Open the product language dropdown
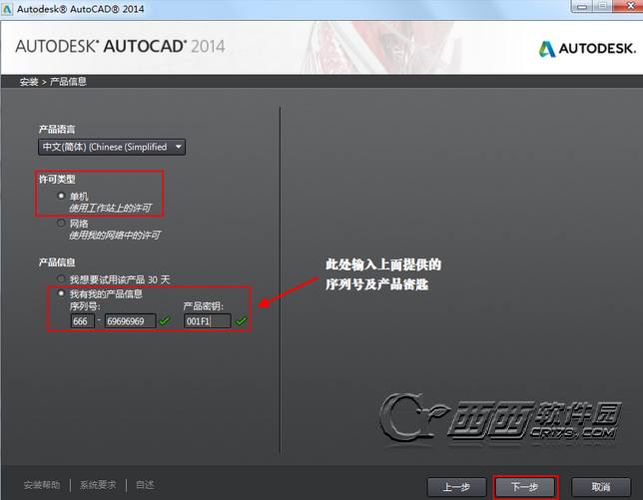Screen dimensions: 643x500 pyautogui.click(x=112, y=147)
